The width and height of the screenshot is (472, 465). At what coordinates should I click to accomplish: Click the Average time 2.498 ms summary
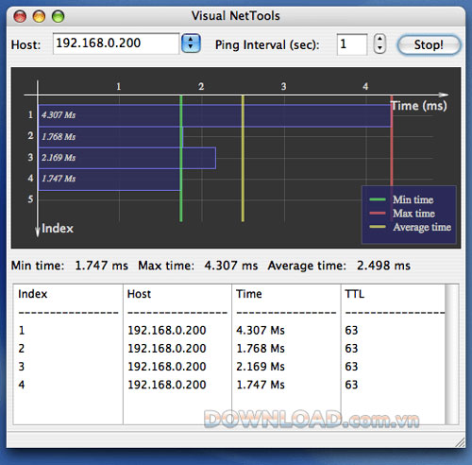coord(339,266)
